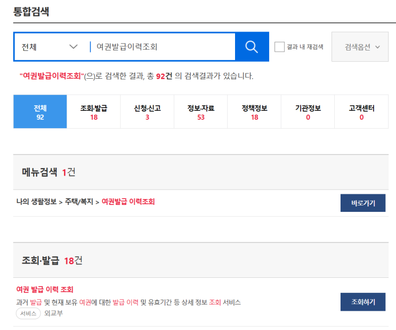Tick the 결과 내 재검색 checkbox
Screen dimensions: 396x330
pyautogui.click(x=279, y=47)
